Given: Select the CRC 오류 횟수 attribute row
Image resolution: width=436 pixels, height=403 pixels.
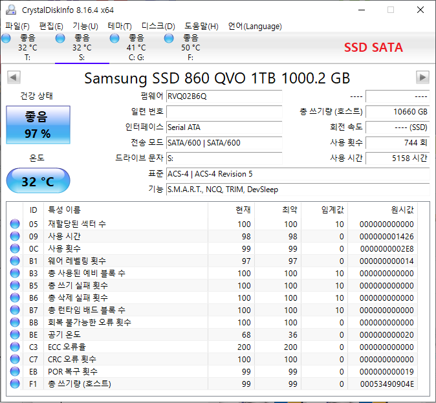Looking at the screenshot, I should pos(212,359).
